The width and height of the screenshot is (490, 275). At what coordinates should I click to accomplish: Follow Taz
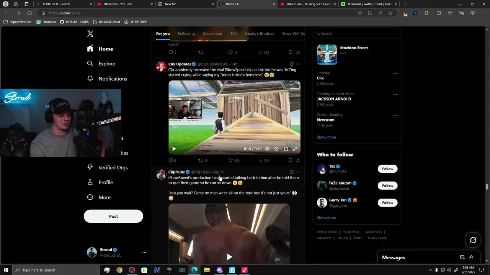387,169
